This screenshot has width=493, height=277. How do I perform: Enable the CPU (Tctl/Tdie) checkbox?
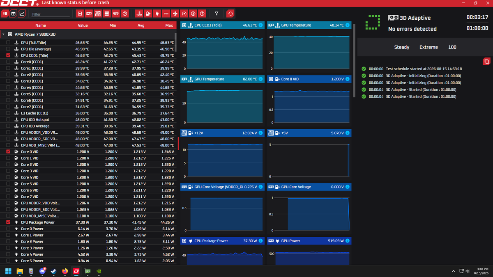click(9, 43)
